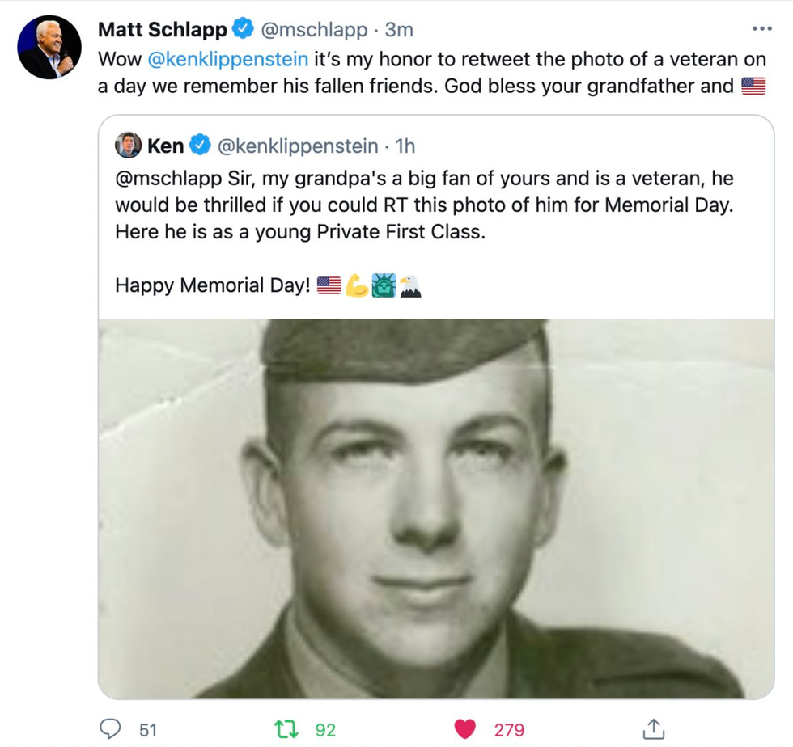793x747 pixels.
Task: Follow the blue @kenklippenstein mention link
Action: coord(227,59)
